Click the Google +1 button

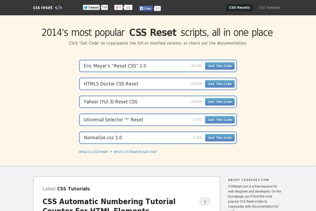click(x=118, y=7)
